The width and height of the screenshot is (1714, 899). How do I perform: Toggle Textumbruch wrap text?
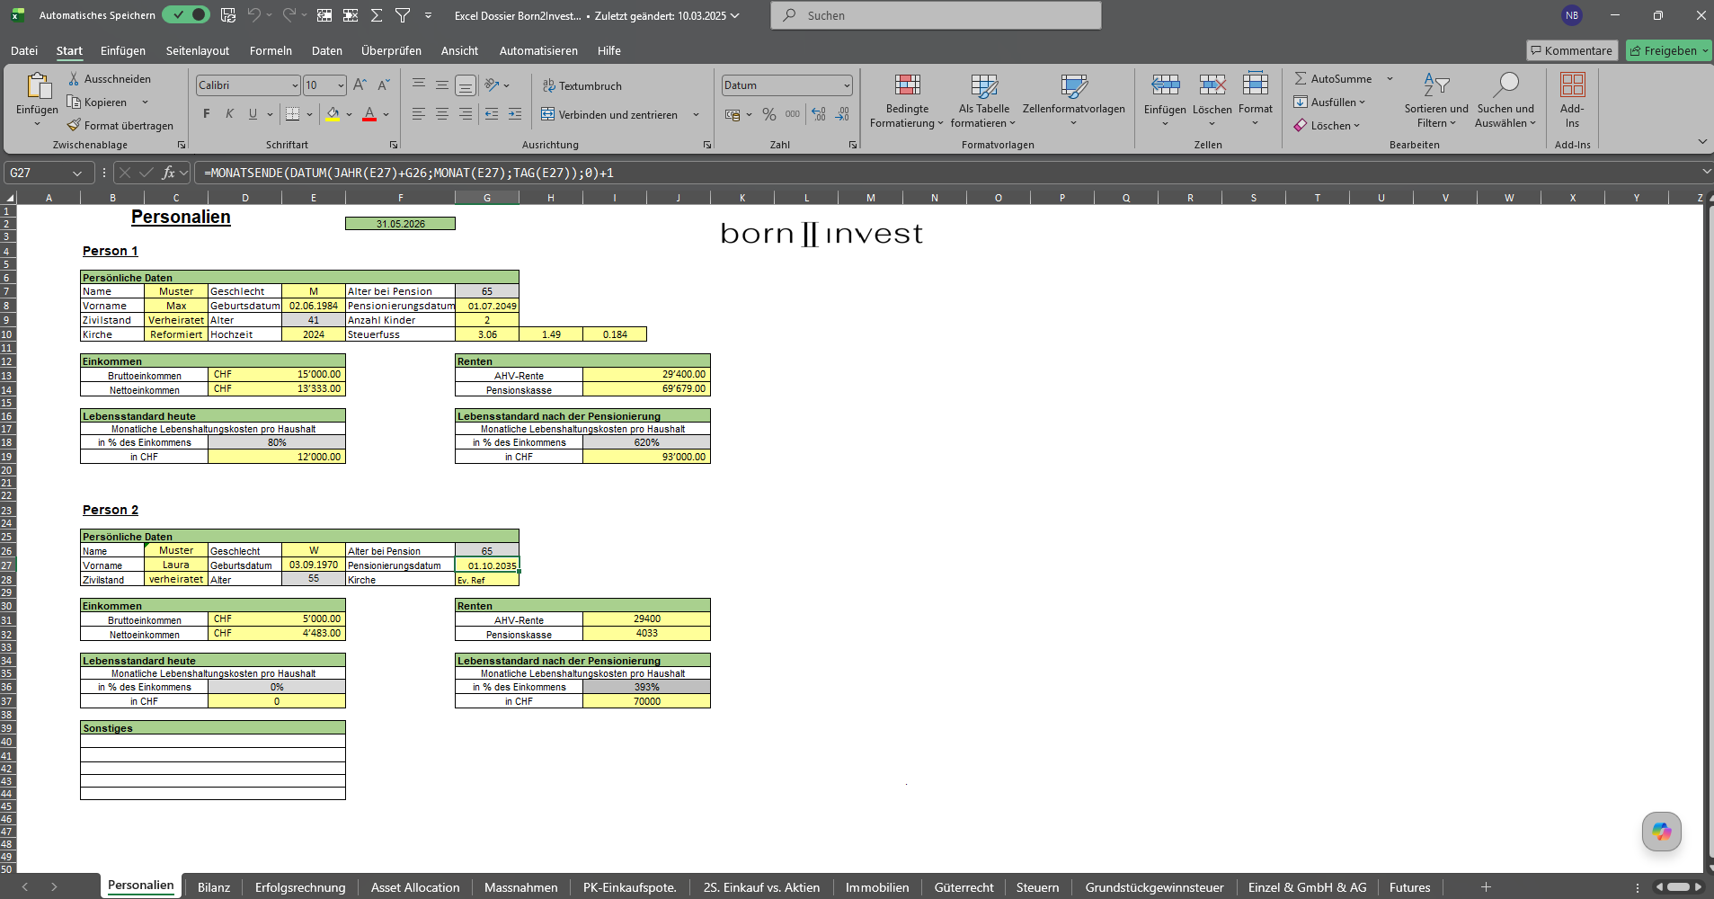tap(582, 85)
